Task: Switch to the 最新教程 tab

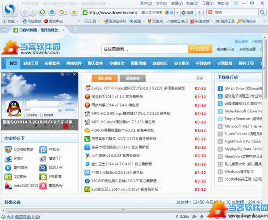Action: [x=133, y=78]
